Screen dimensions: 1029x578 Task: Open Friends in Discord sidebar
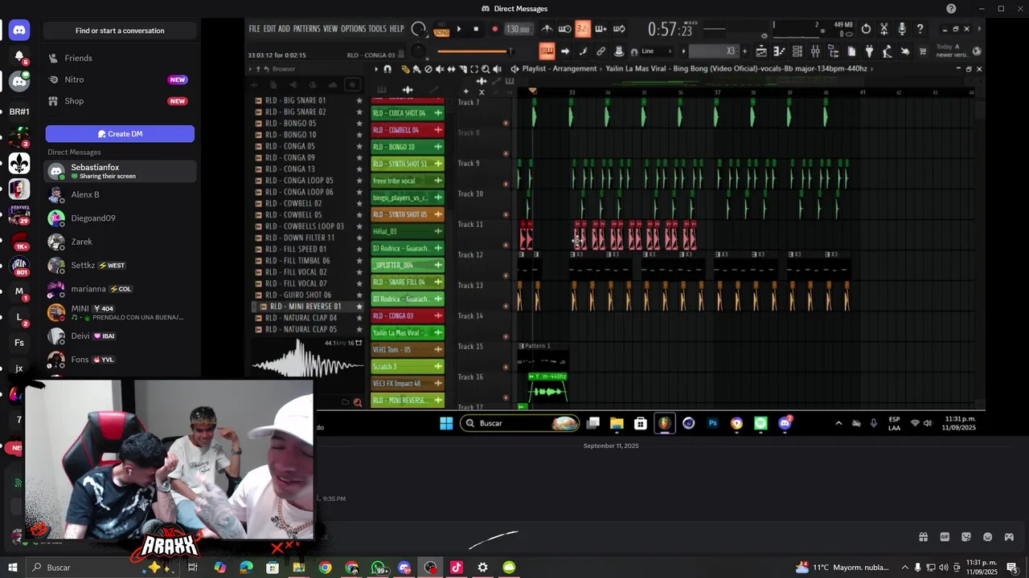120,58
